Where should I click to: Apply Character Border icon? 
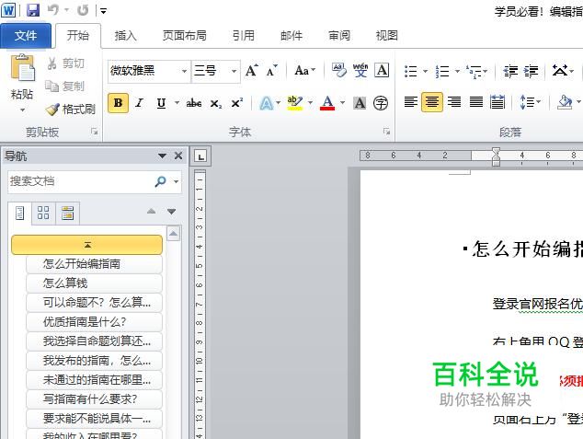click(382, 70)
